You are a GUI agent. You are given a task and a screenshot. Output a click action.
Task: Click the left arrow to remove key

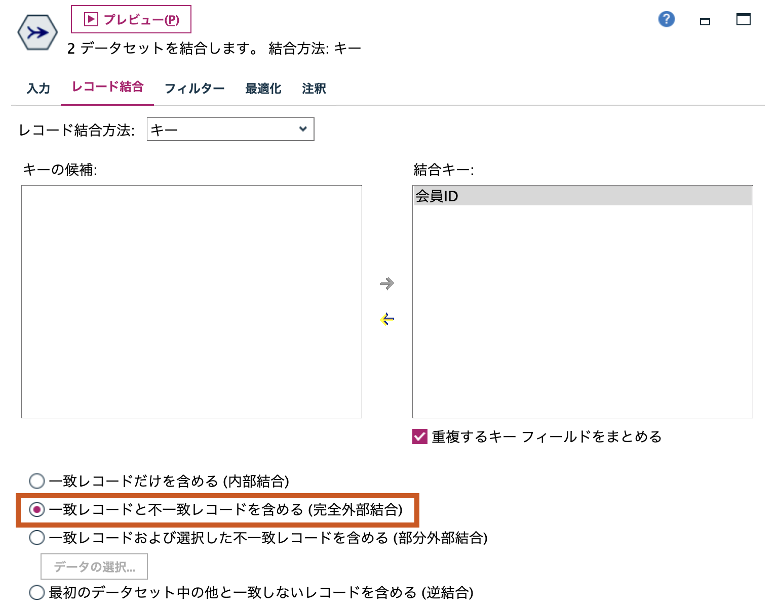coord(386,318)
